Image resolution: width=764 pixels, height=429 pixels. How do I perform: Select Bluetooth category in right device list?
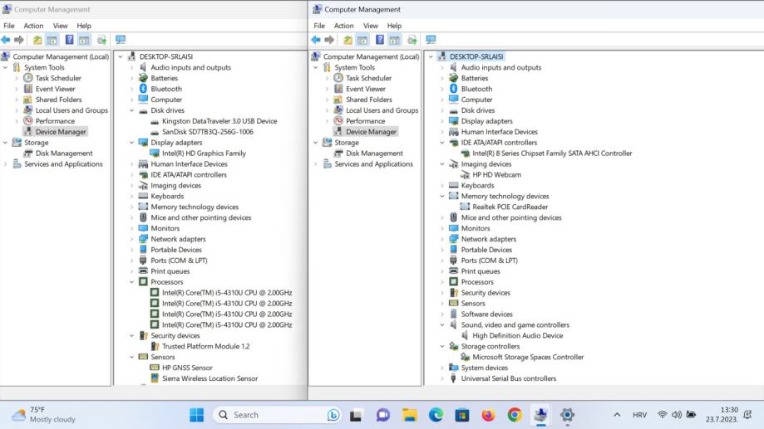pos(476,89)
